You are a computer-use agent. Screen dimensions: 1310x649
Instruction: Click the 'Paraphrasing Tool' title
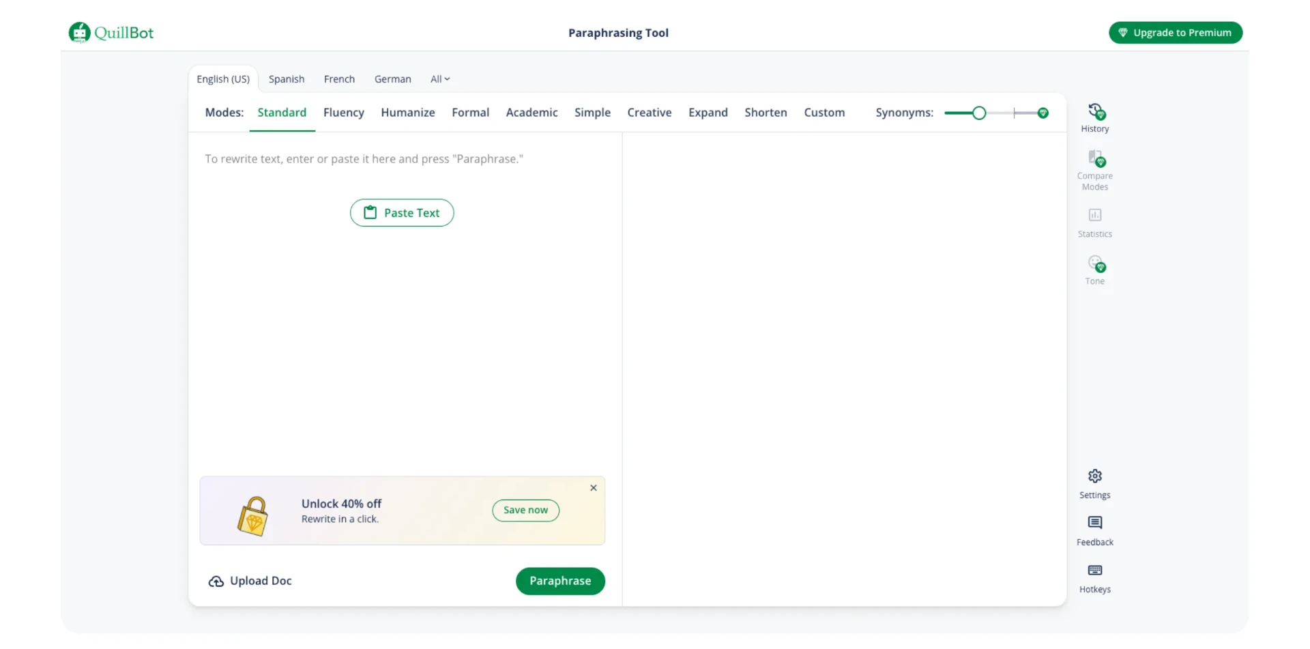[618, 33]
